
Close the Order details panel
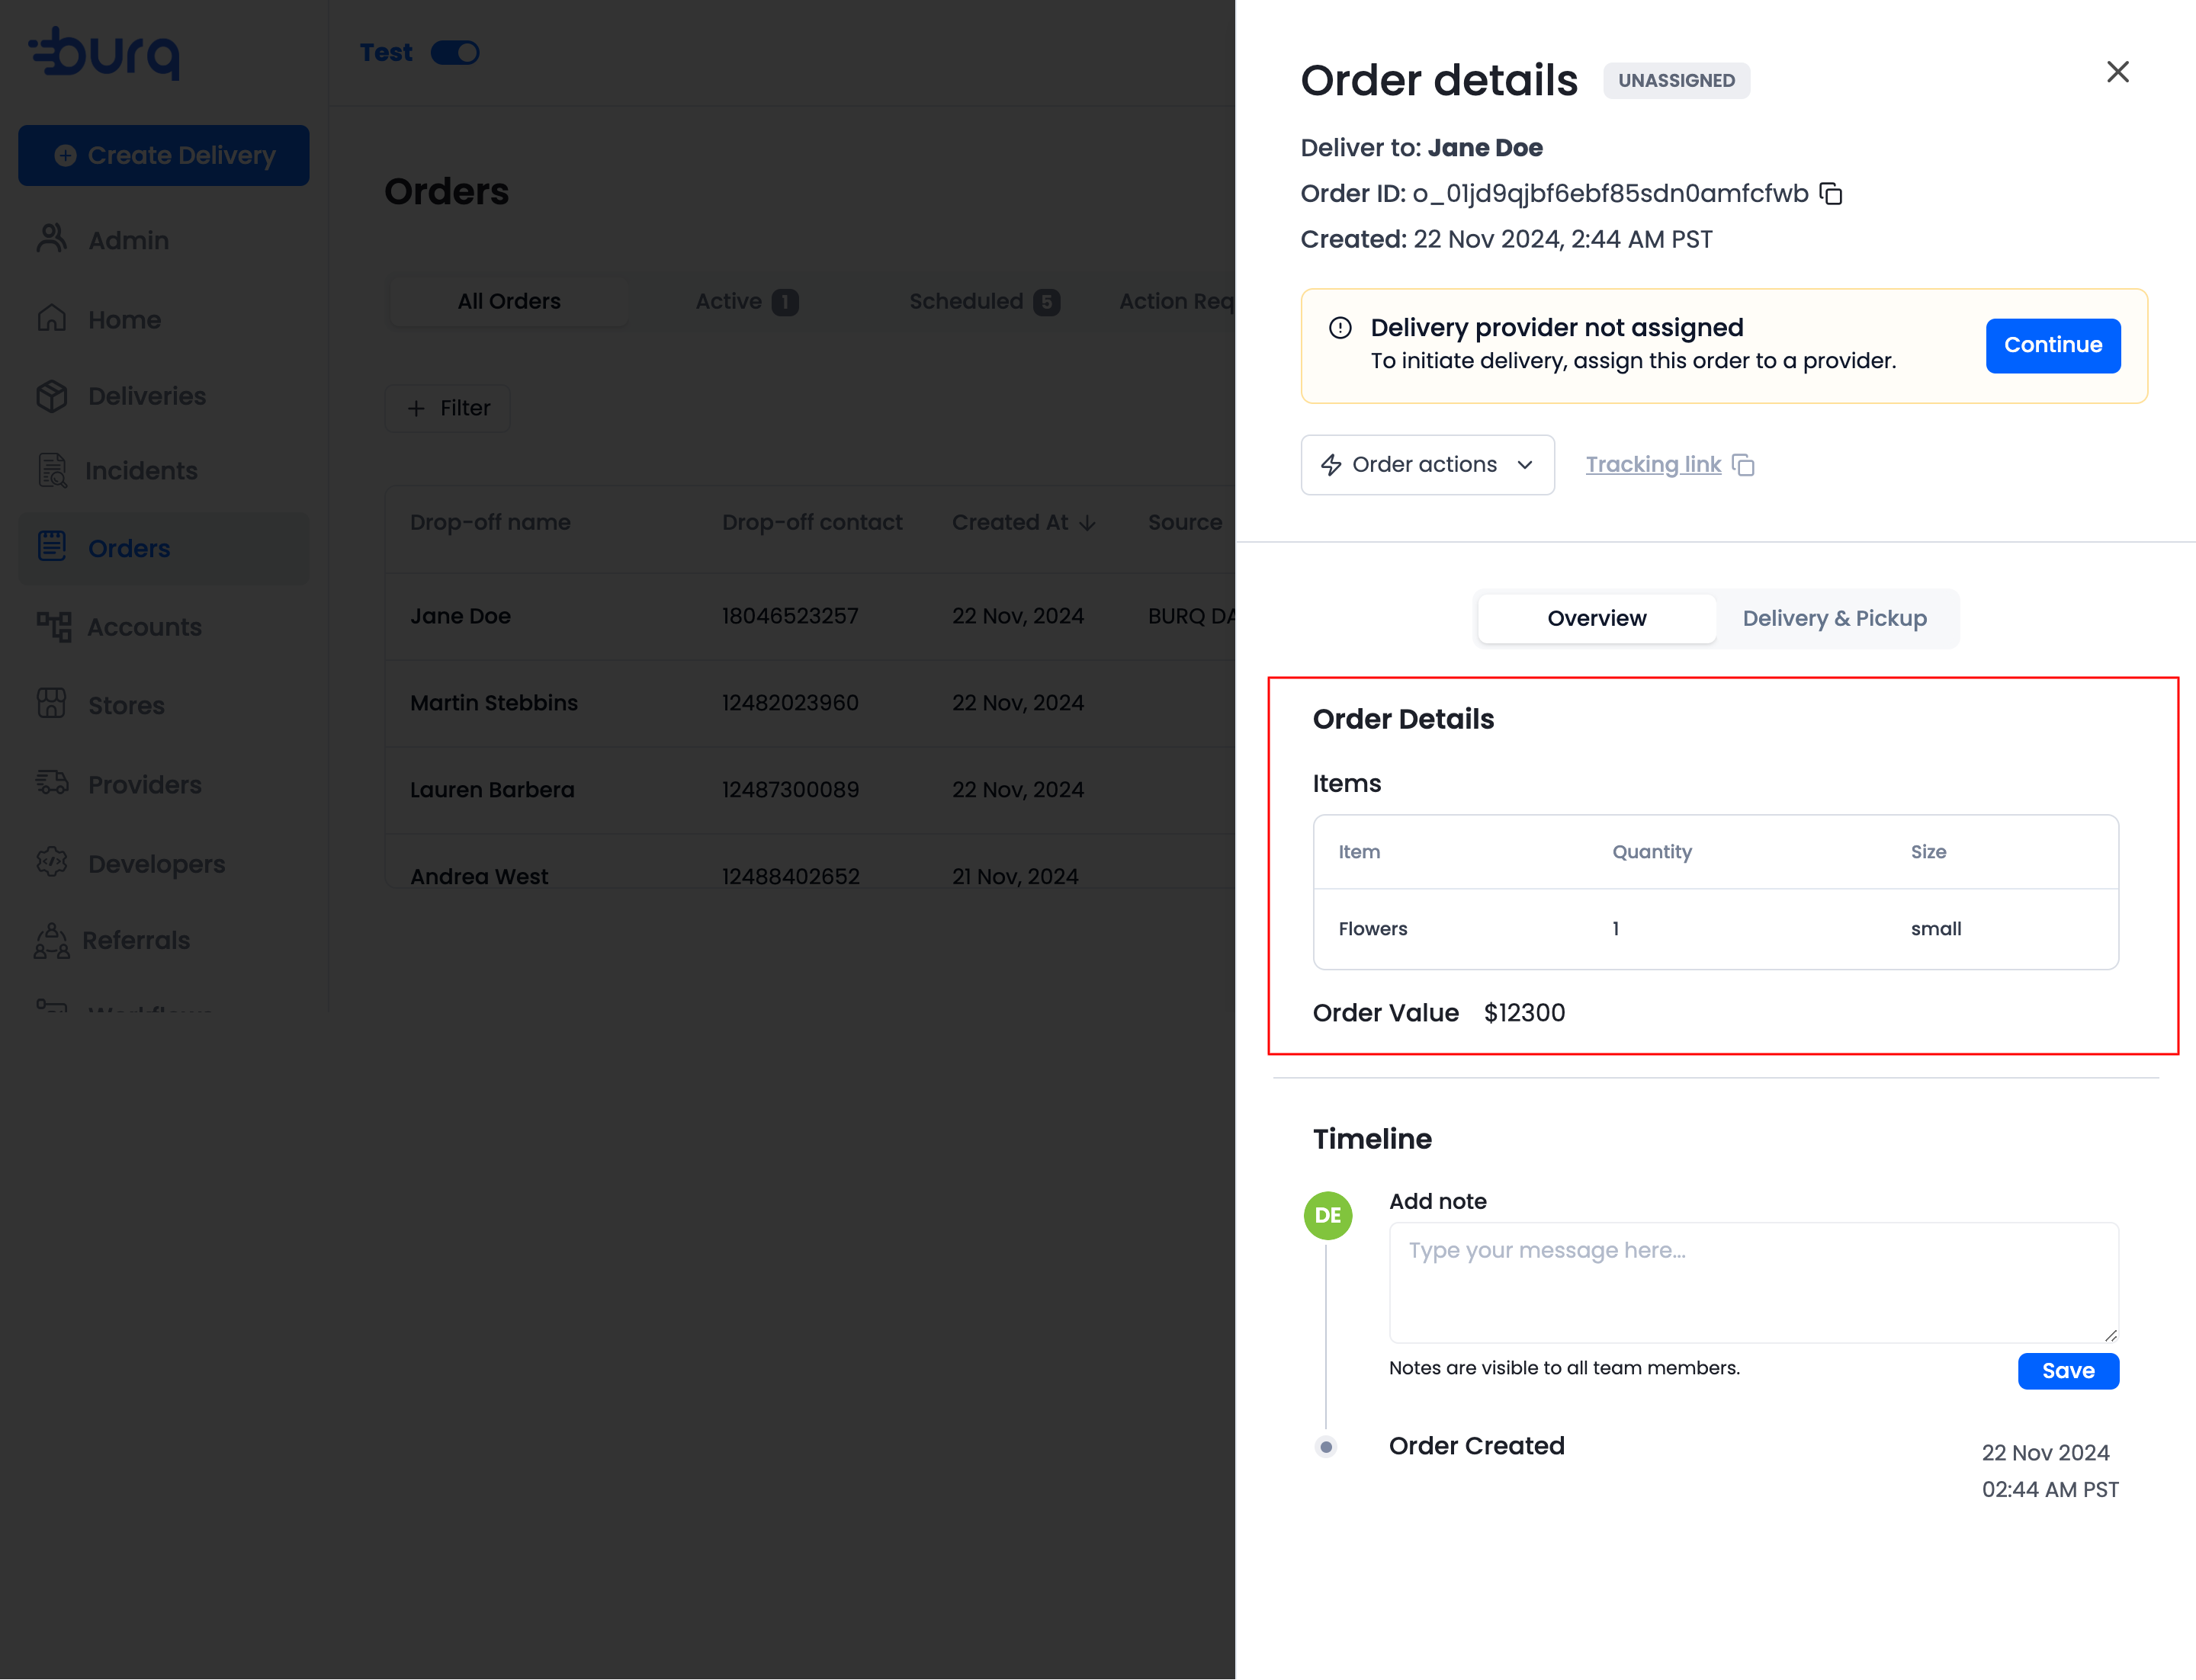[2117, 72]
